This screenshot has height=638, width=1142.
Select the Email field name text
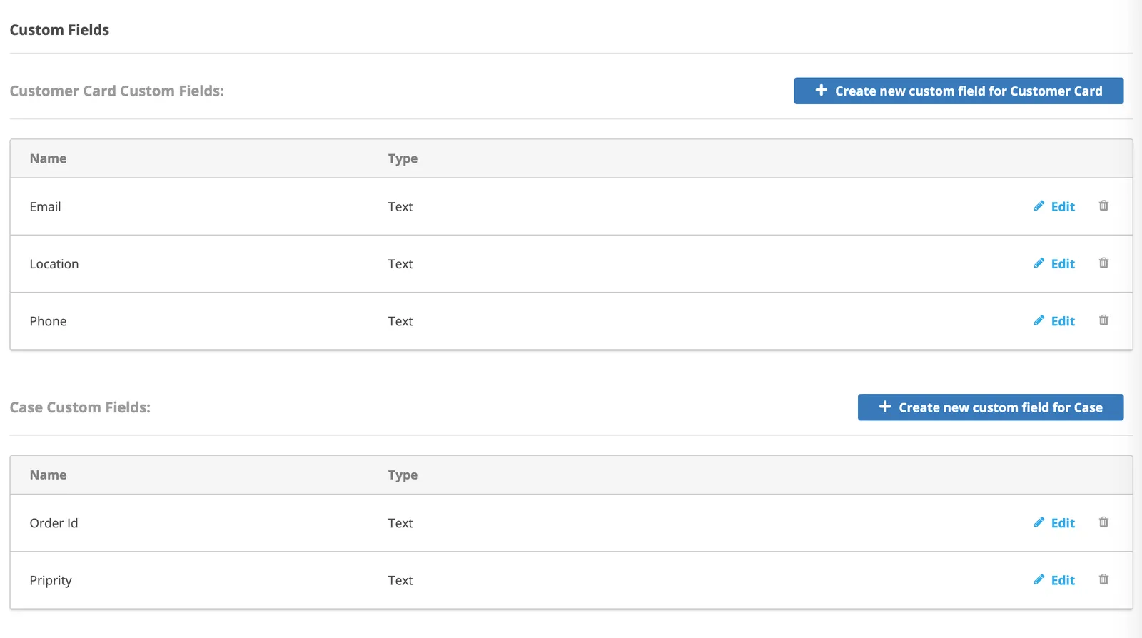[45, 206]
